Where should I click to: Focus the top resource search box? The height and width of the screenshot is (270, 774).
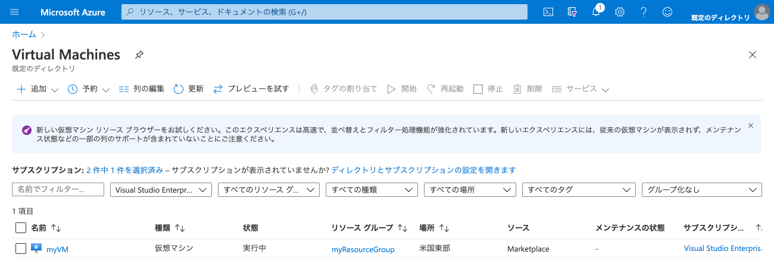(324, 12)
